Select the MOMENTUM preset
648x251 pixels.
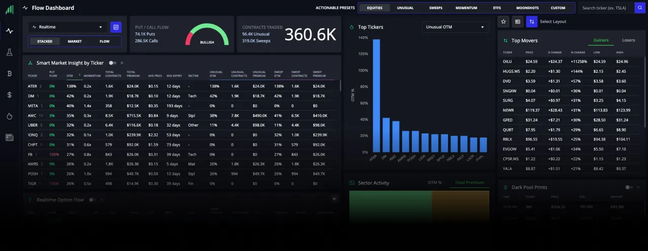tap(466, 8)
